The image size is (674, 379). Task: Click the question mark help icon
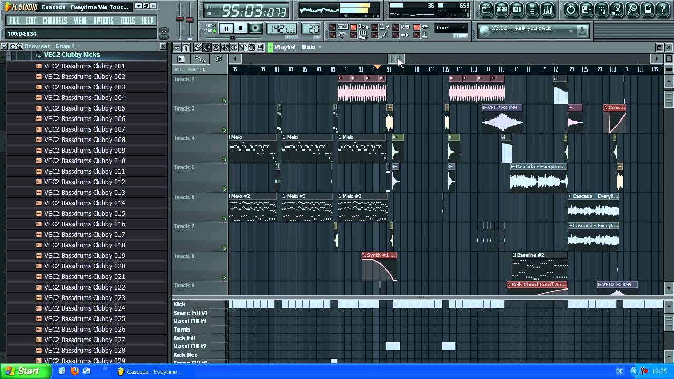click(663, 9)
